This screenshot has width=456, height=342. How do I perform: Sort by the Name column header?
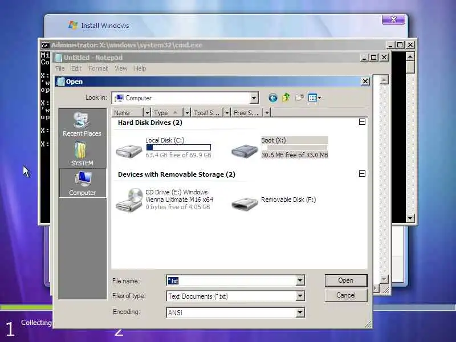point(128,112)
